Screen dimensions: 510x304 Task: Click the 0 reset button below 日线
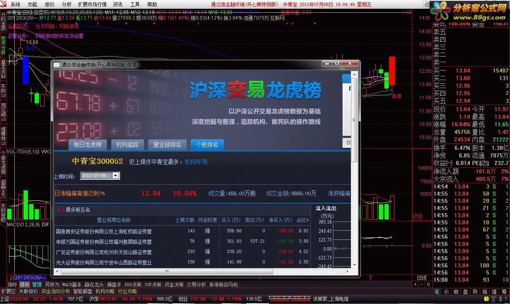(x=428, y=284)
